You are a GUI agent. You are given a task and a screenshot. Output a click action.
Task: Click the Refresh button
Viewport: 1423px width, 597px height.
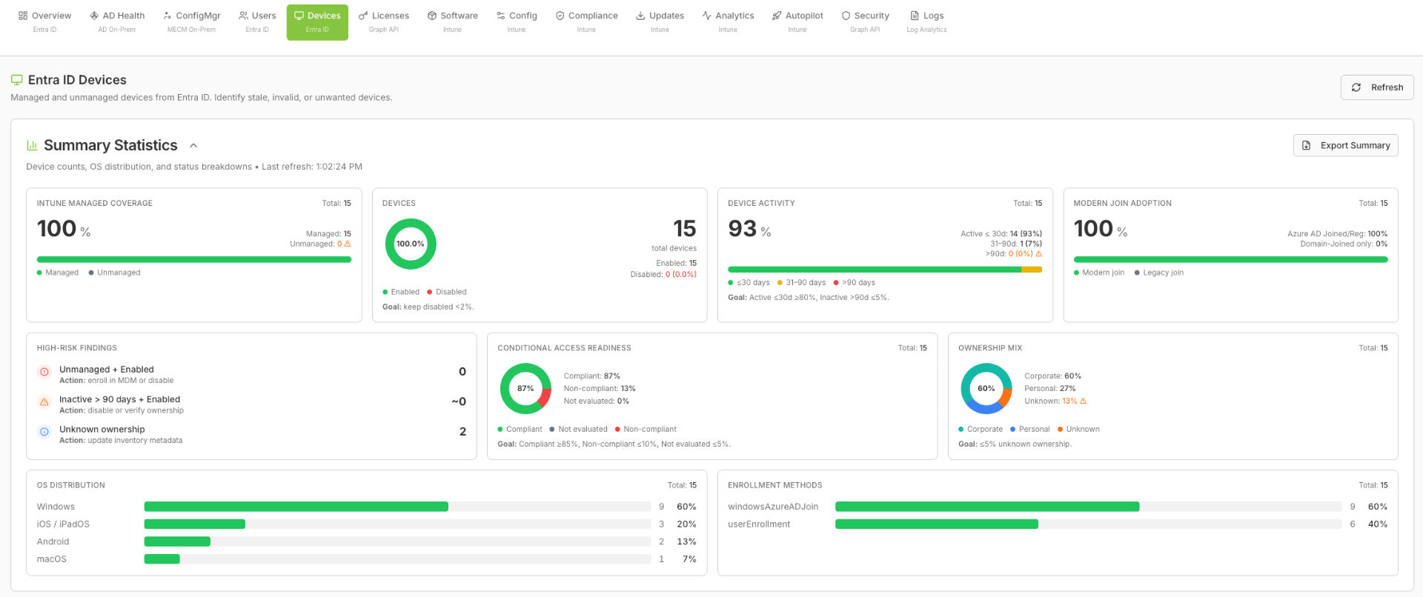pos(1377,87)
